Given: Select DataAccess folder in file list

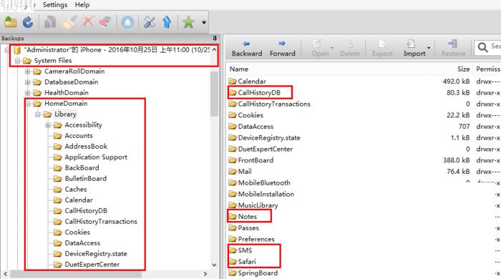Looking at the screenshot, I should click(x=256, y=127).
